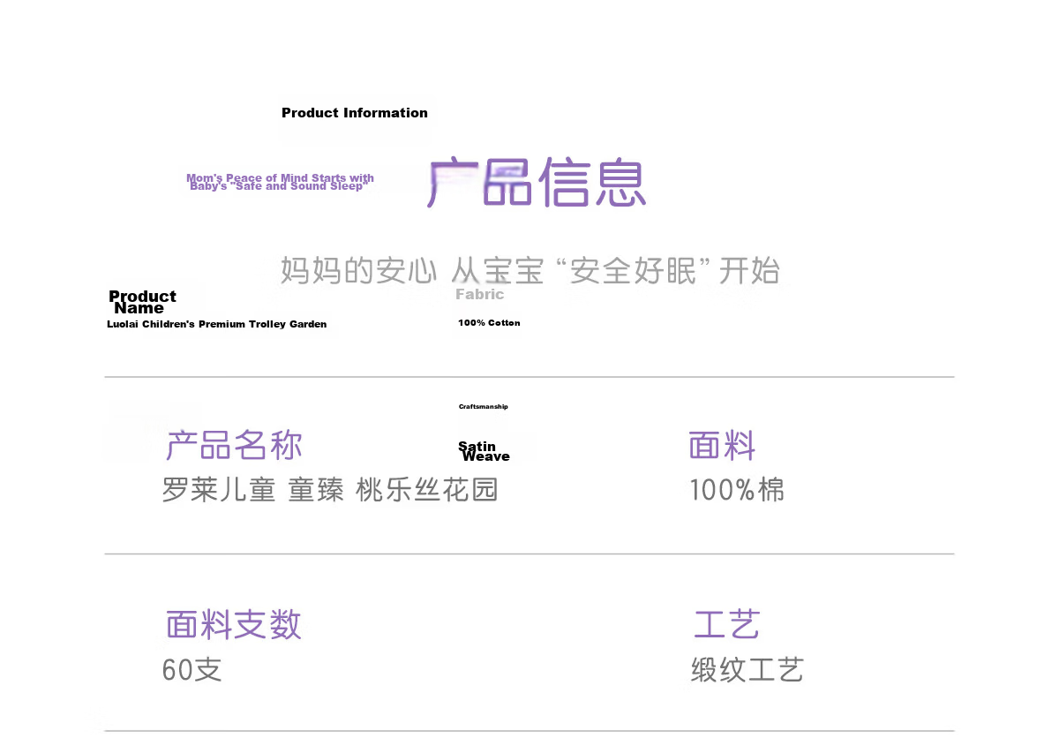Select the '100% Cotton' text
Image resolution: width=1059 pixels, height=738 pixels.
[489, 323]
